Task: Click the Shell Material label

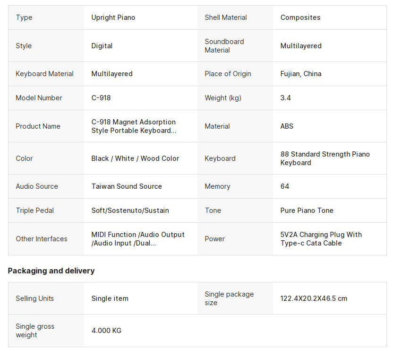Action: [226, 18]
